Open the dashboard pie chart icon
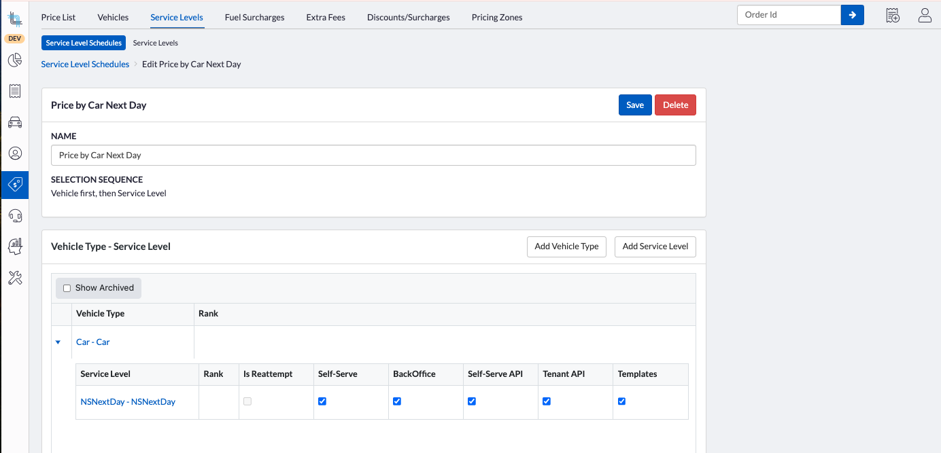 coord(15,60)
